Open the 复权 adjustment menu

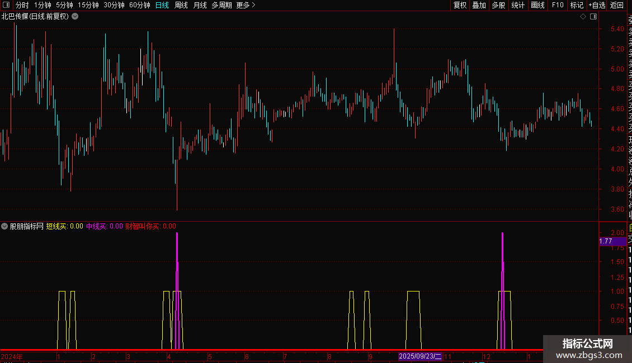(460, 5)
